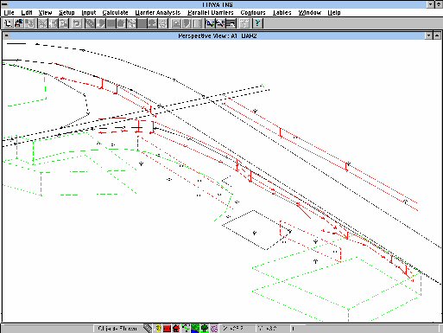
Task: Toggle roadway objects in status bar
Action: pos(148,328)
